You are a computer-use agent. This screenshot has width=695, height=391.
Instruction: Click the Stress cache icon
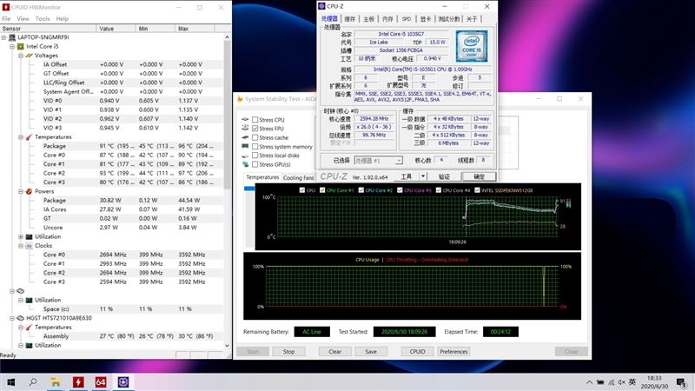[x=245, y=137]
